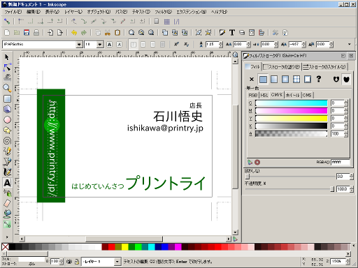Select the arrow Selector tool
The width and height of the screenshot is (358, 268).
(x=7, y=57)
